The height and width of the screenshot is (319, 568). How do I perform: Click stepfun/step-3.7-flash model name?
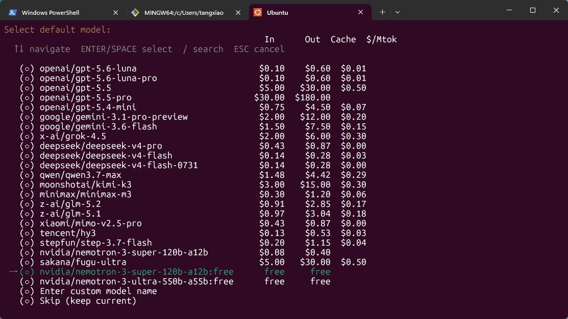pos(95,243)
